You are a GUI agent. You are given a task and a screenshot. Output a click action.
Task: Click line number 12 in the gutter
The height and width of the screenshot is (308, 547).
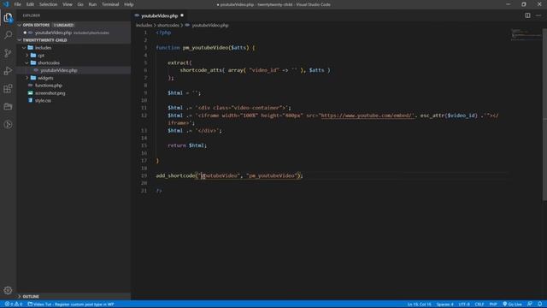click(x=144, y=115)
